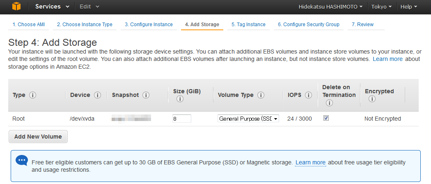The height and width of the screenshot is (184, 431).
Task: Click the info icon under Delete on Termination
Action: coord(329,103)
